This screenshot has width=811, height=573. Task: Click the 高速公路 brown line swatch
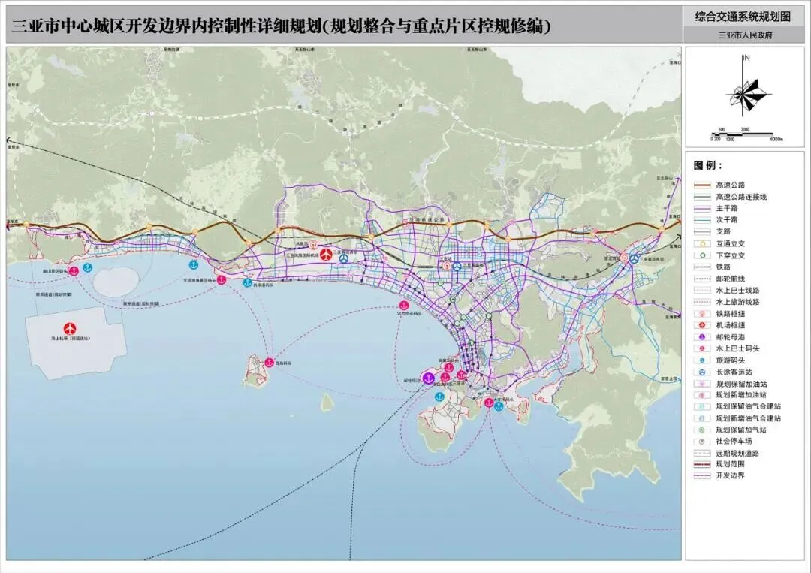(x=702, y=185)
